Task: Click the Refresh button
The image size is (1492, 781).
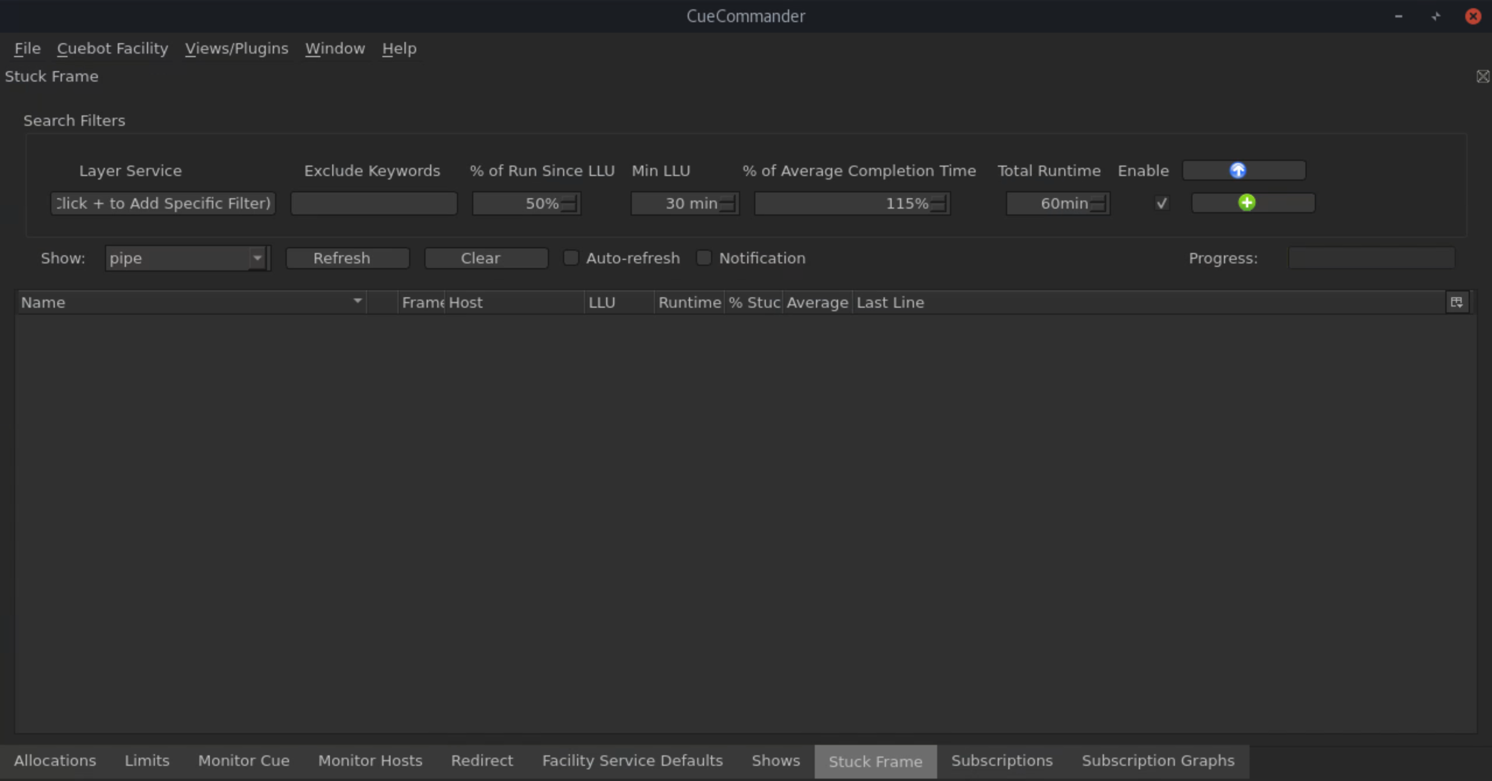Action: [348, 258]
